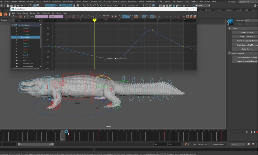Click the go to start playback button
Screen dimensions: 258x155
(244, 132)
